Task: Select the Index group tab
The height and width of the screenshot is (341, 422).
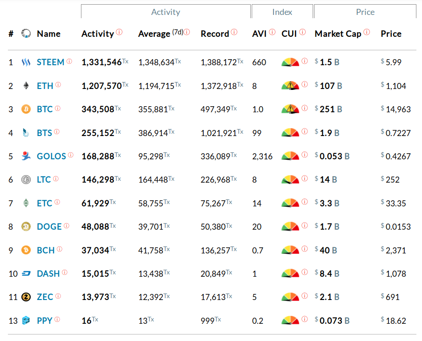Action: tap(282, 12)
